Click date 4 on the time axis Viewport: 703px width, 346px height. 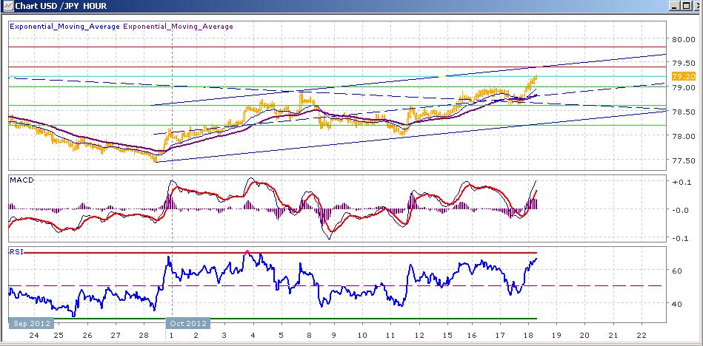tap(253, 335)
